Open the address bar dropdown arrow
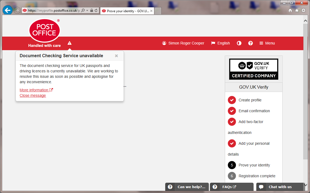 coord(87,11)
